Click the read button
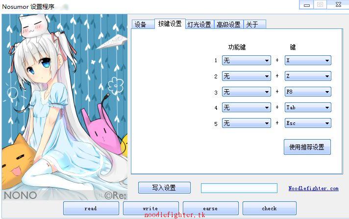The height and width of the screenshot is (219, 349). click(91, 208)
